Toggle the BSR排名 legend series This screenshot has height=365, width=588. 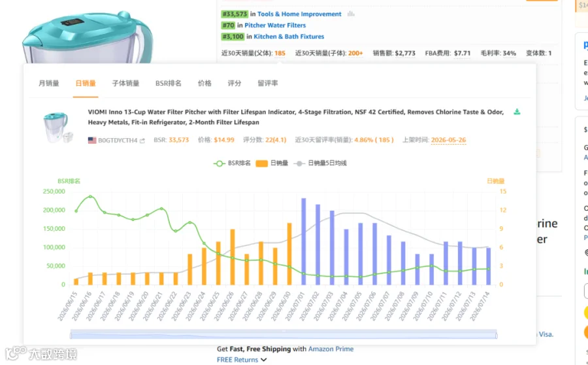tap(232, 163)
